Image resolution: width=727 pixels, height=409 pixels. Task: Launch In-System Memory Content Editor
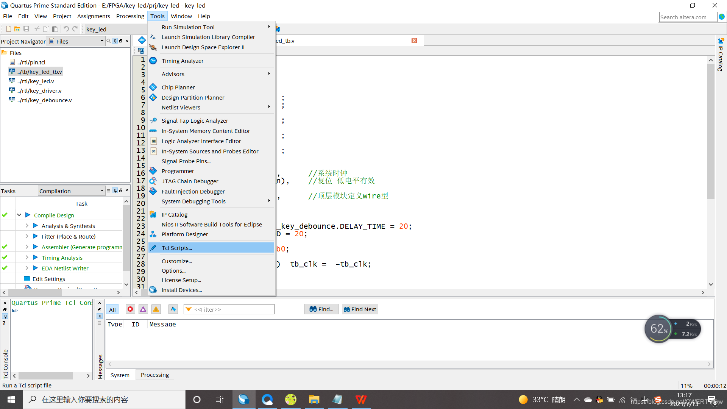206,131
